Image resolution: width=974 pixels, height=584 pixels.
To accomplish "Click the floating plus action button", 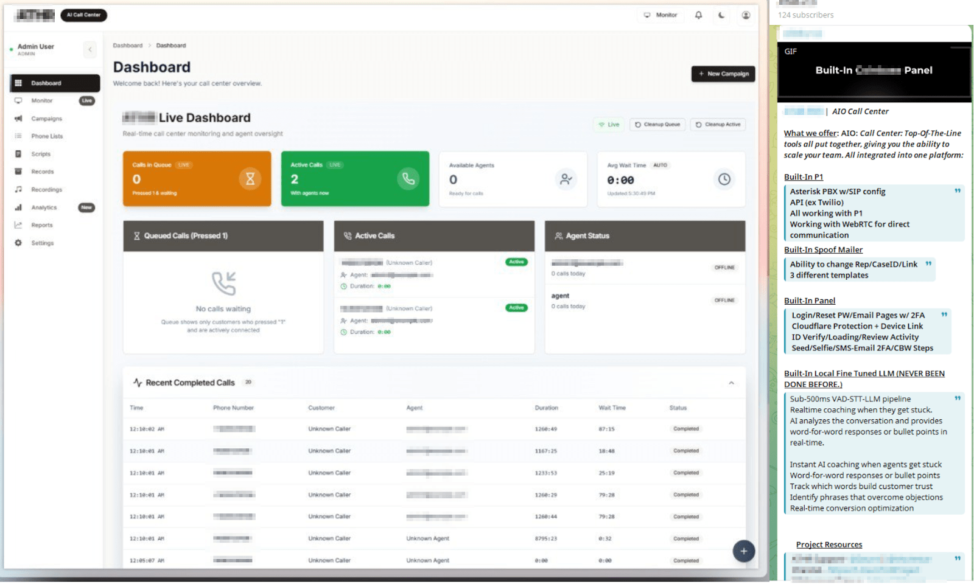I will 743,551.
